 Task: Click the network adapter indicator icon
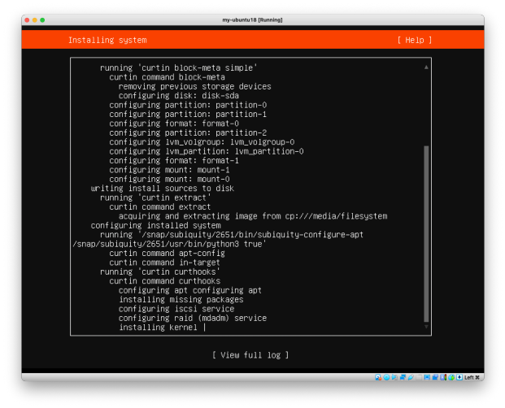coord(403,377)
